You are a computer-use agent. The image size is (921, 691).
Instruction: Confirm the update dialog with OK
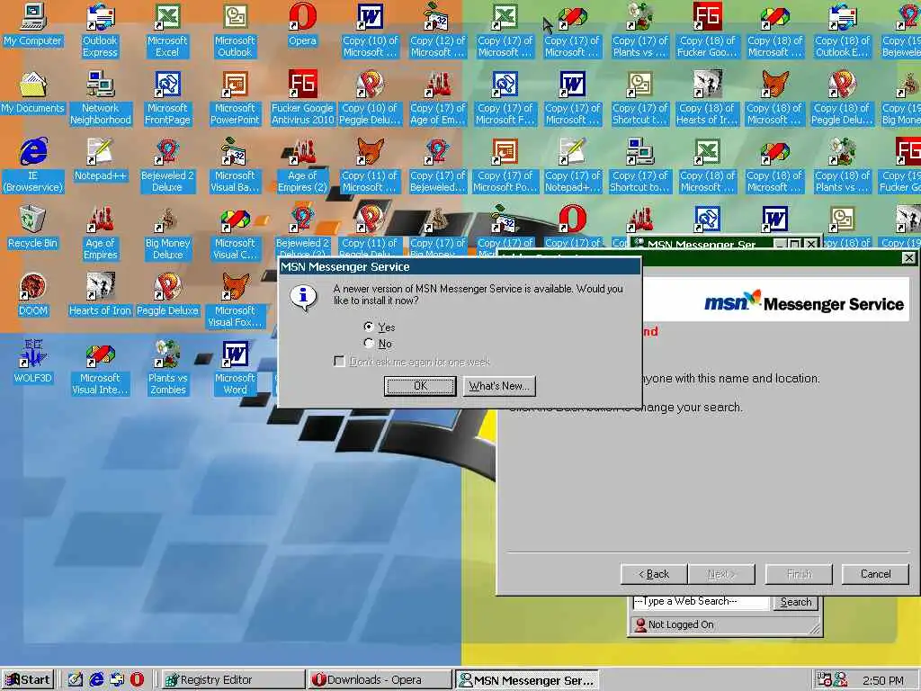pyautogui.click(x=420, y=386)
